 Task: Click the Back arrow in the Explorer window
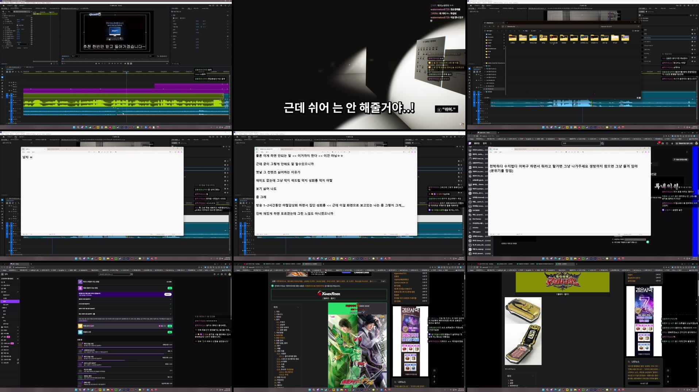click(x=485, y=26)
